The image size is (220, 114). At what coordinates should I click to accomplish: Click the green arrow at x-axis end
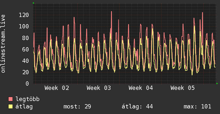point(217,84)
